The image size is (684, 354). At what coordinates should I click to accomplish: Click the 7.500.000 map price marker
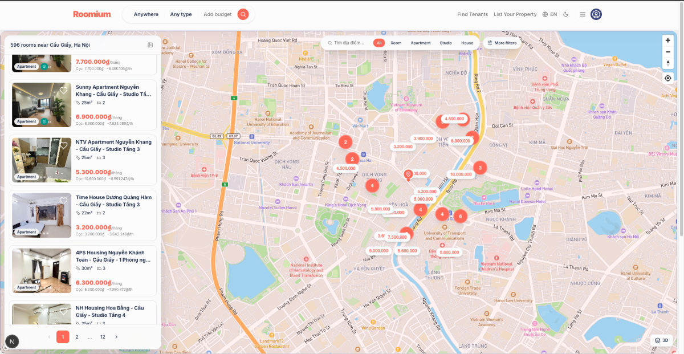point(397,237)
